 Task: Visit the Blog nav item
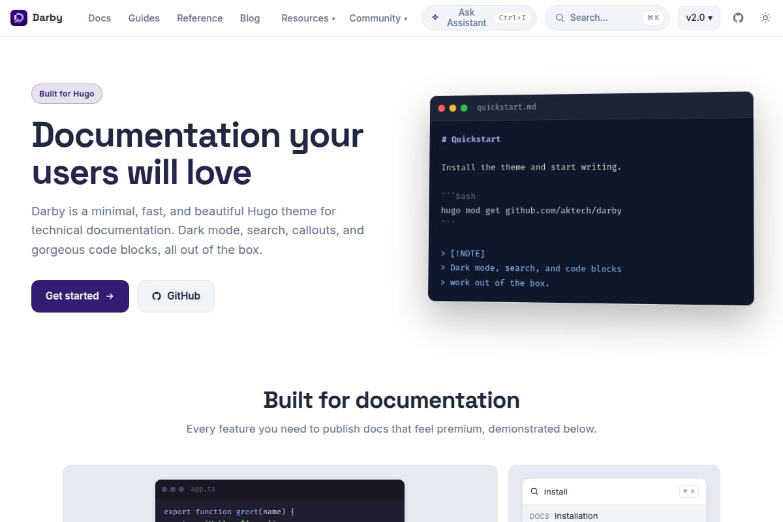(250, 18)
